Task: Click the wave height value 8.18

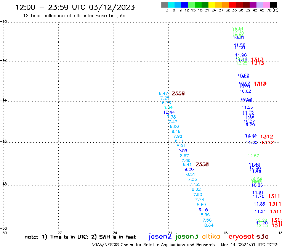Action: tap(176, 131)
